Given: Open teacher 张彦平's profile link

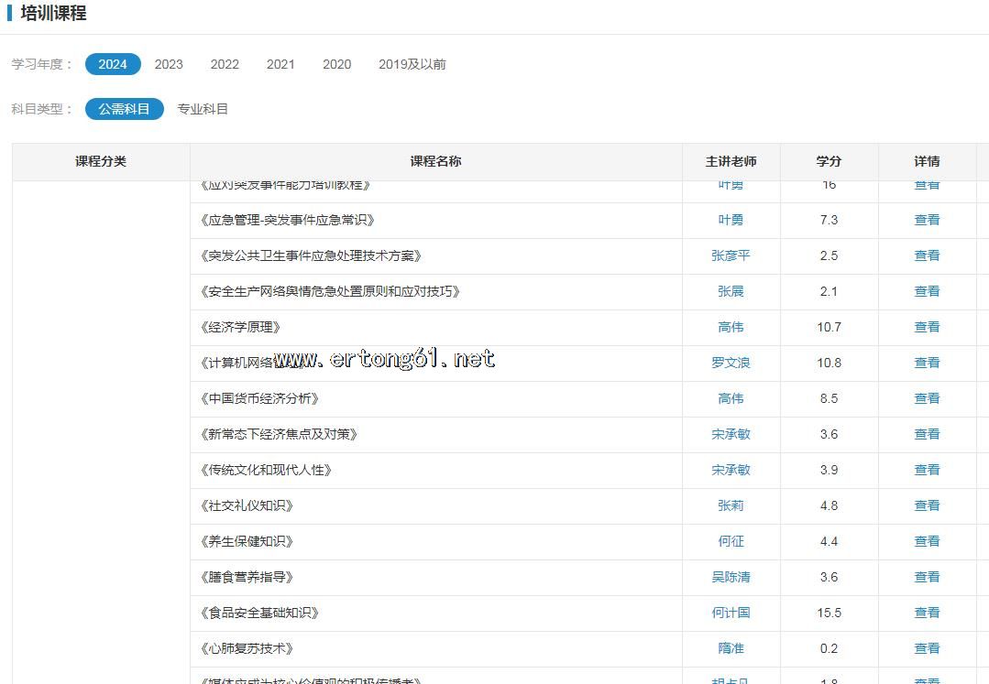Looking at the screenshot, I should 731,255.
